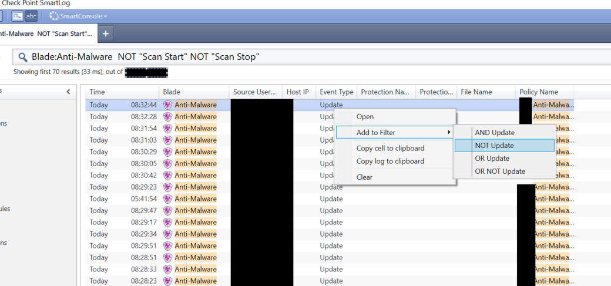Select NOT Update filter option
The image size is (611, 286).
pos(505,145)
